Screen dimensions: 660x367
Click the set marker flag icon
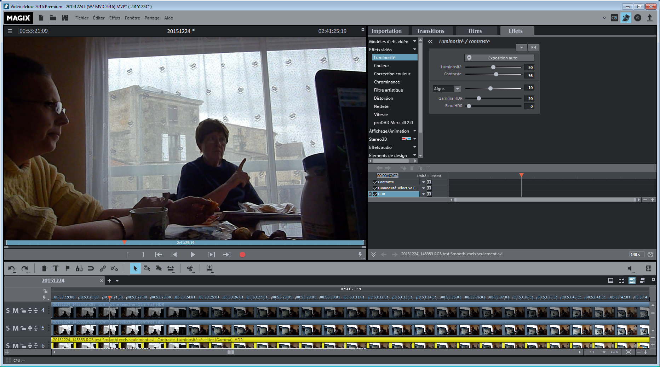67,269
